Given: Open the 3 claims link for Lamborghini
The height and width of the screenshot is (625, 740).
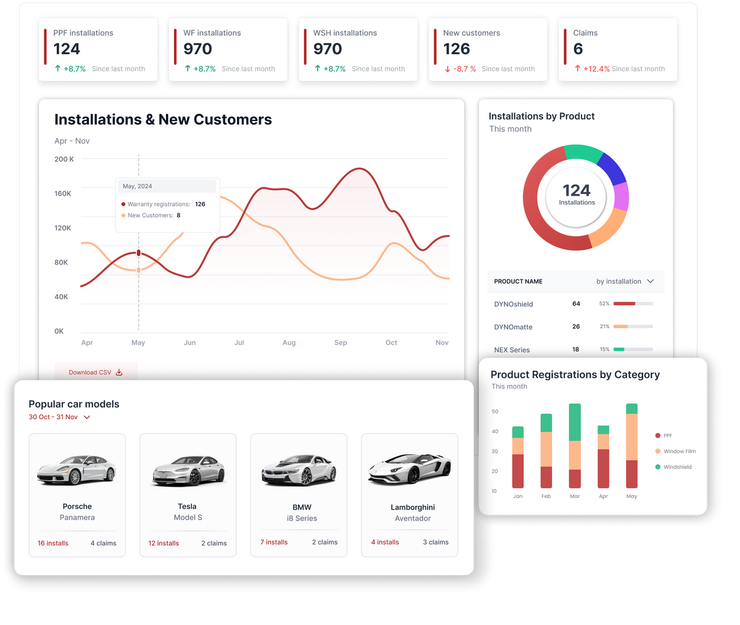Looking at the screenshot, I should 435,542.
